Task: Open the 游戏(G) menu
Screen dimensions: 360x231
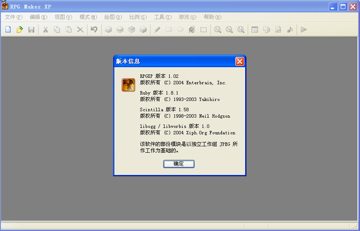Action: click(x=188, y=17)
